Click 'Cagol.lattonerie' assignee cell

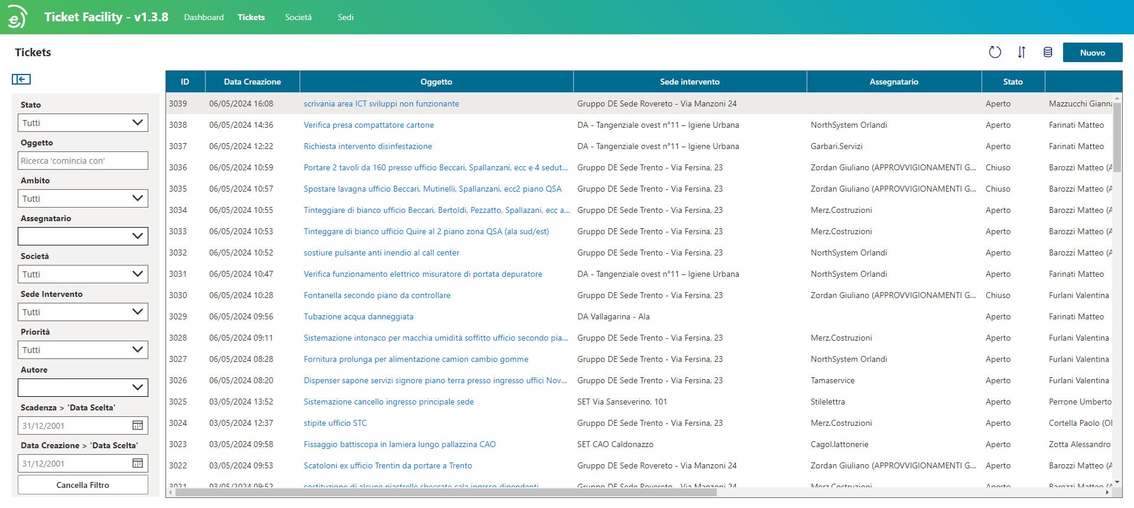(x=840, y=444)
